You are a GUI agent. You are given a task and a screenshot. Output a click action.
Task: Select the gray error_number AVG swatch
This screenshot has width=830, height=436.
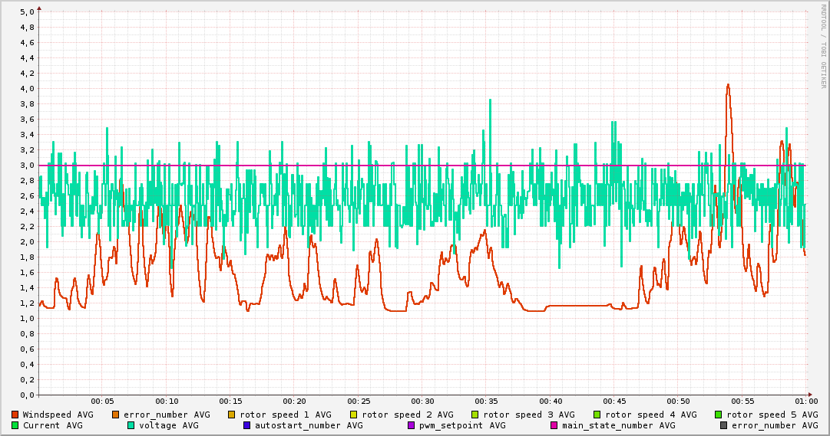click(x=724, y=425)
